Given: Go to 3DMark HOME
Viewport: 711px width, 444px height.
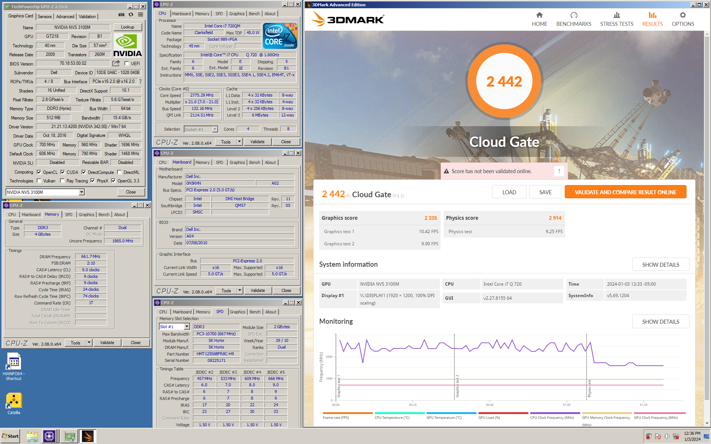Looking at the screenshot, I should 540,19.
